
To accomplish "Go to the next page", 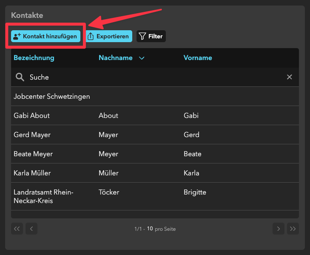I will coord(278,229).
